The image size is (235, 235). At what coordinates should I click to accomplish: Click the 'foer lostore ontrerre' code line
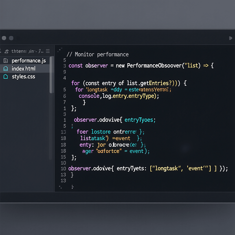click(x=110, y=132)
